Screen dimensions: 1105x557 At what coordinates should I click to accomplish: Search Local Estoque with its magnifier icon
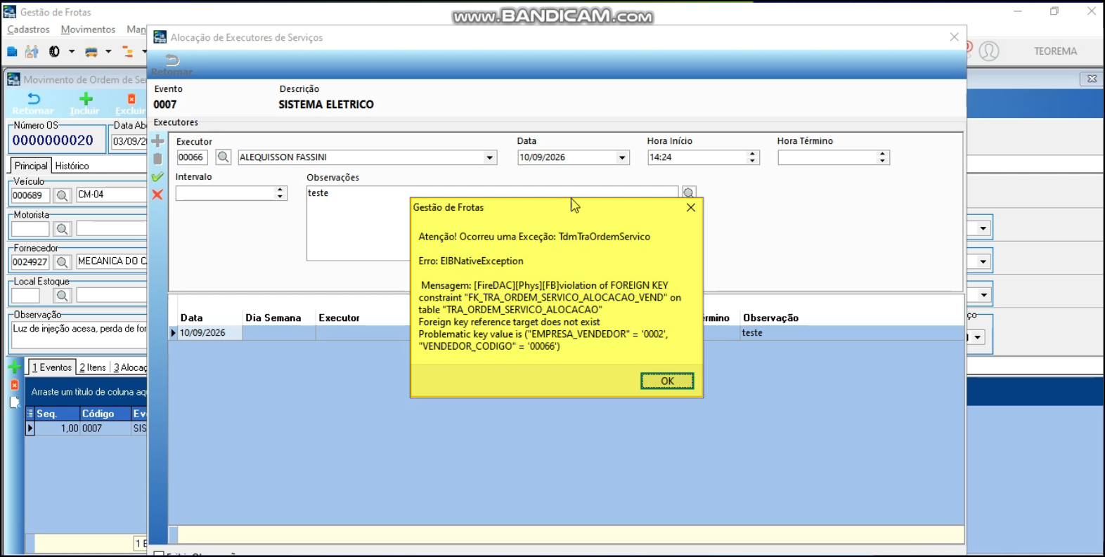(62, 296)
